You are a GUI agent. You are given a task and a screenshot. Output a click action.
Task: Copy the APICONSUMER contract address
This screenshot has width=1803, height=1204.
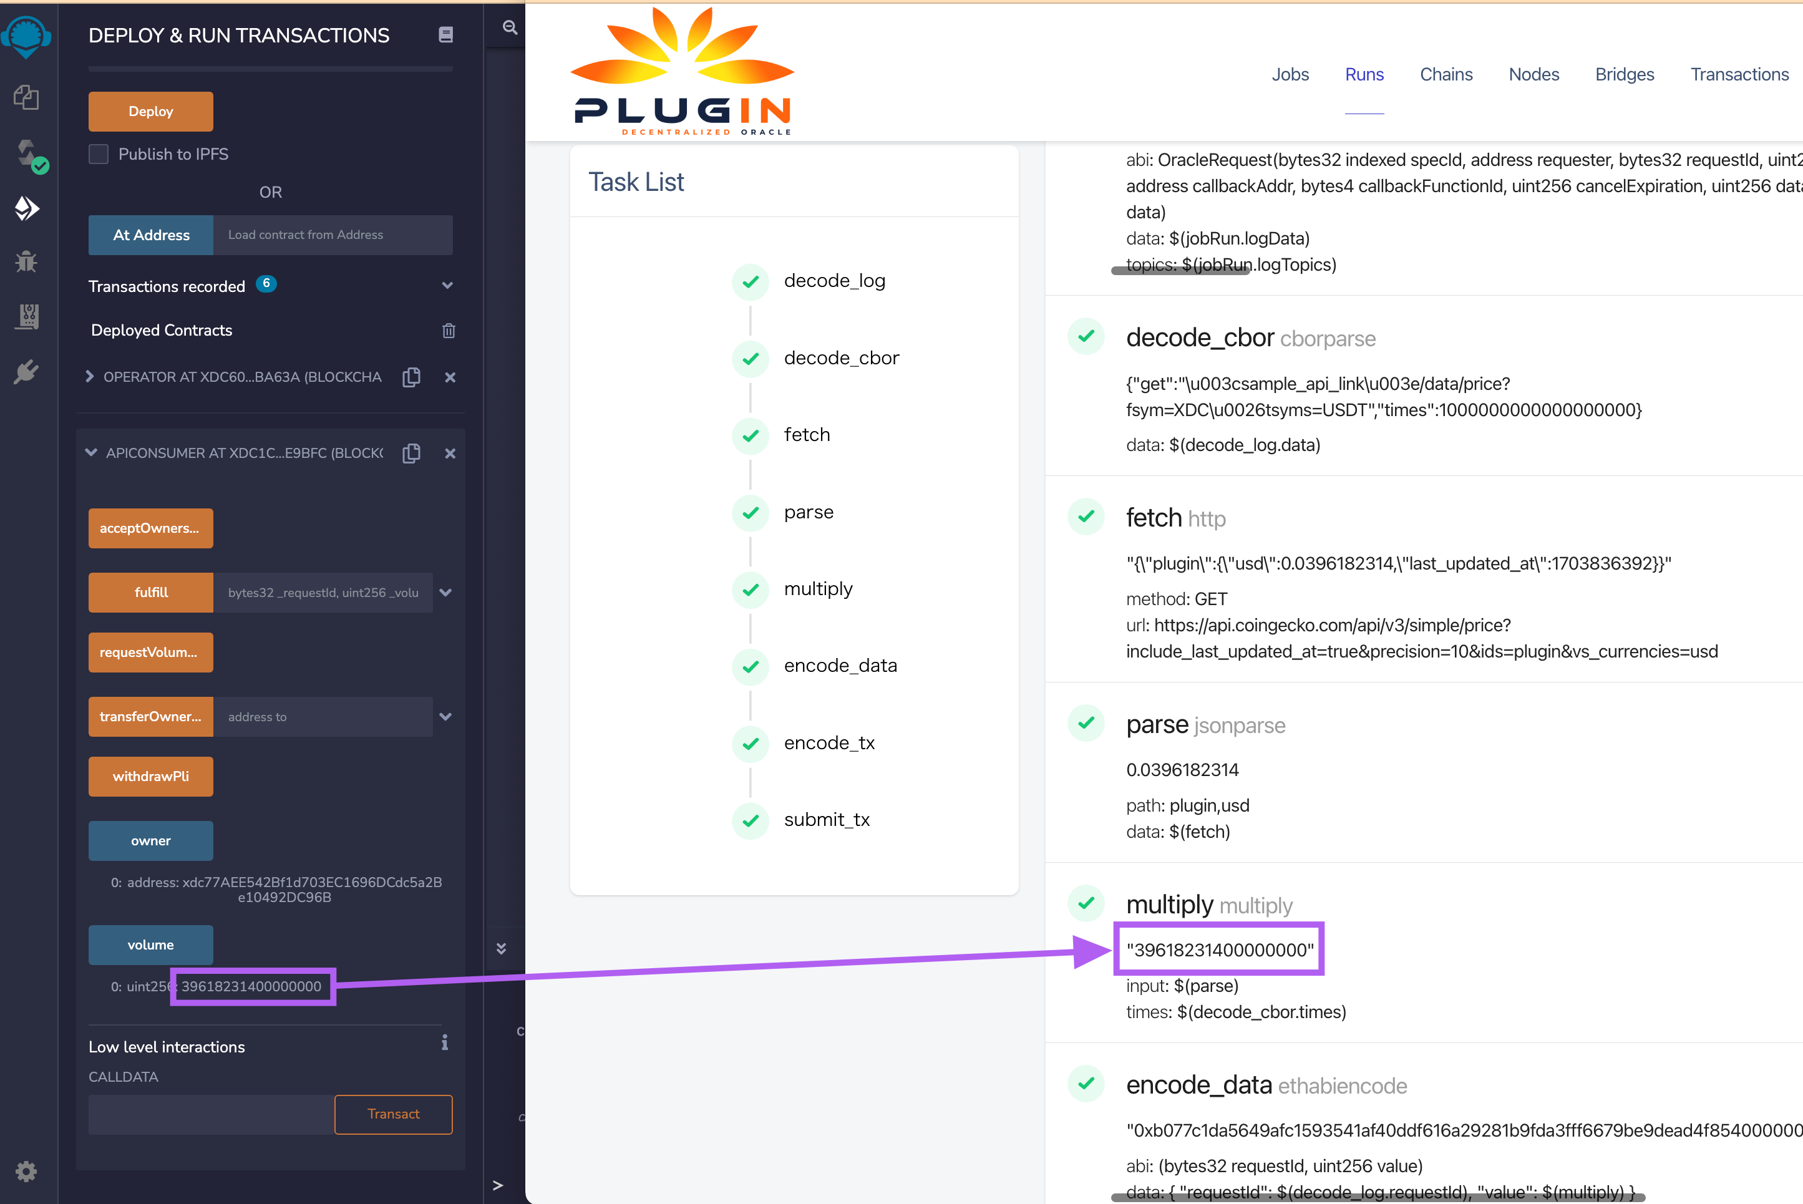click(412, 454)
